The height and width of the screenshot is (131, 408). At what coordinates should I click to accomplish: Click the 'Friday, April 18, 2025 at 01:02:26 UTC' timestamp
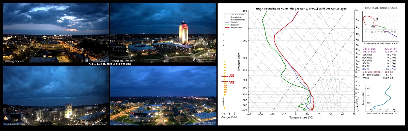click(x=109, y=64)
